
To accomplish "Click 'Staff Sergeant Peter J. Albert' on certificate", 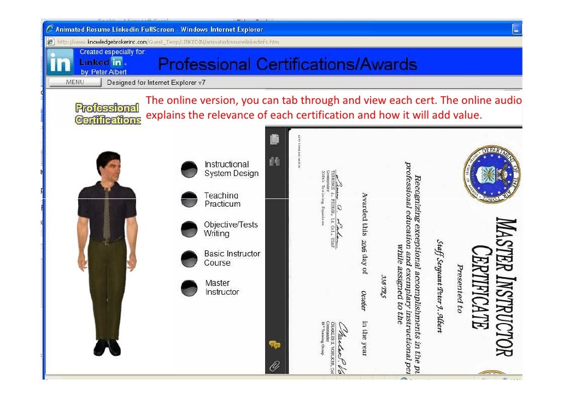I will click(439, 286).
